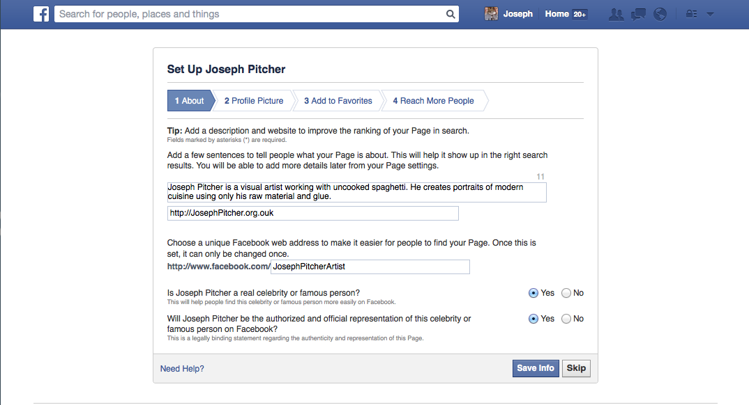Viewport: 749px width, 405px height.
Task: Open the notifications globe icon
Action: [660, 15]
